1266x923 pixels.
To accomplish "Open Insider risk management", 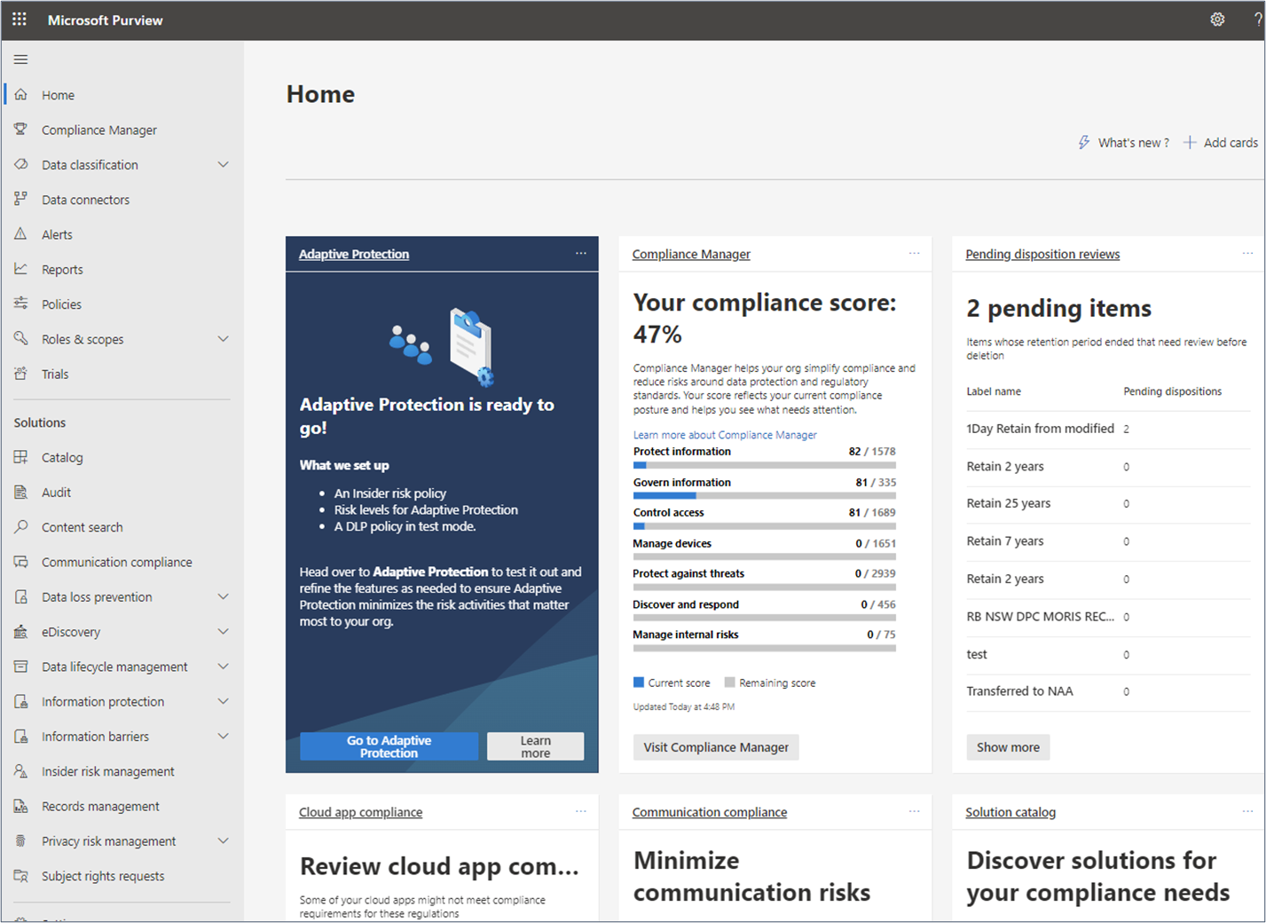I will pos(107,770).
